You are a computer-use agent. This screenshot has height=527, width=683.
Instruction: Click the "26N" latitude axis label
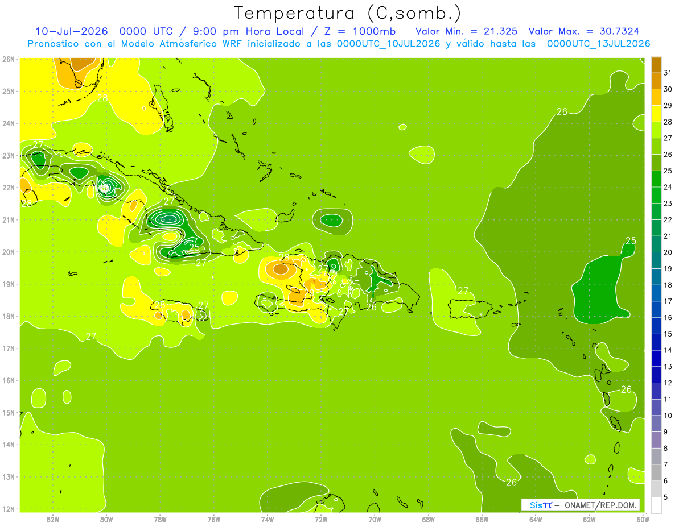pyautogui.click(x=8, y=59)
